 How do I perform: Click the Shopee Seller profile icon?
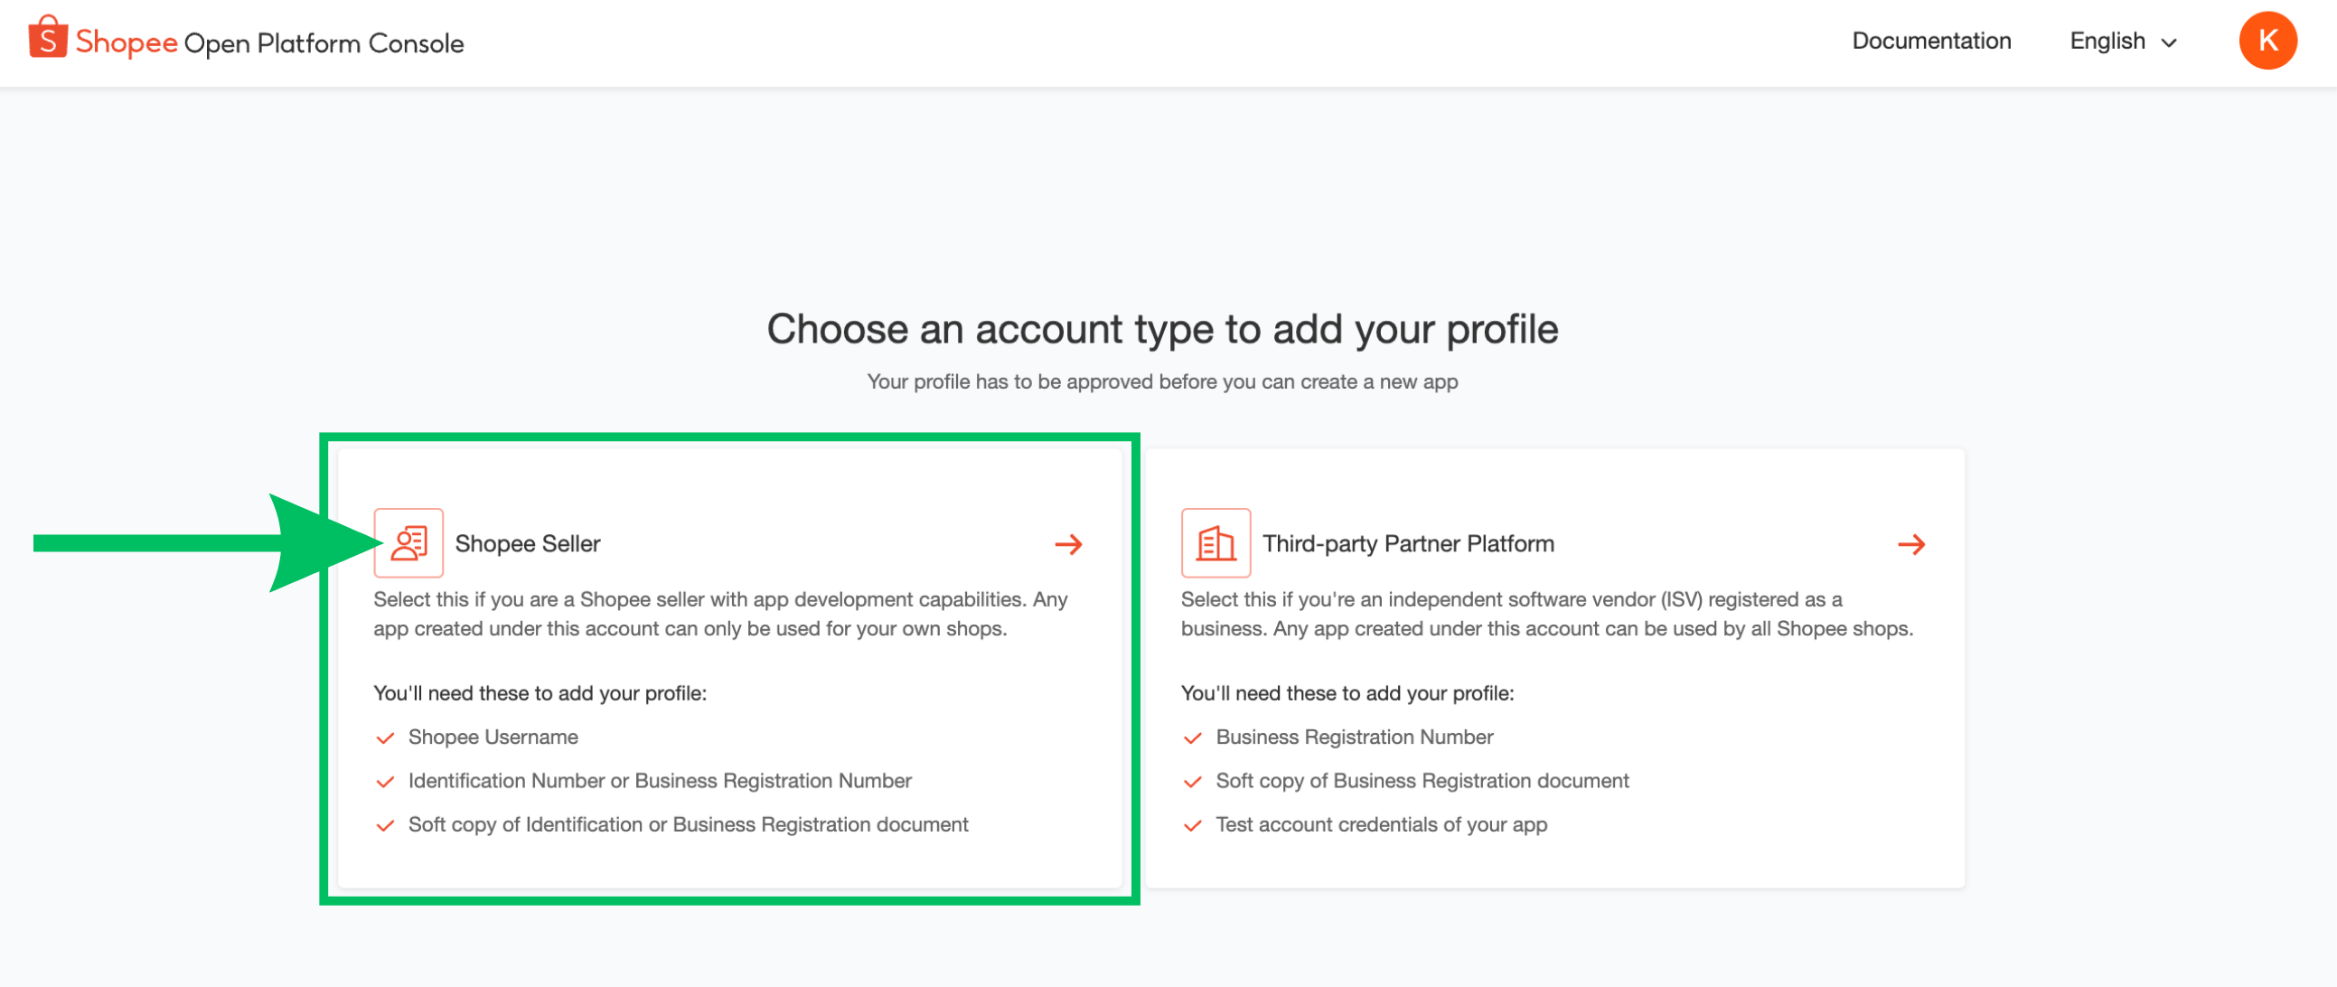tap(408, 543)
